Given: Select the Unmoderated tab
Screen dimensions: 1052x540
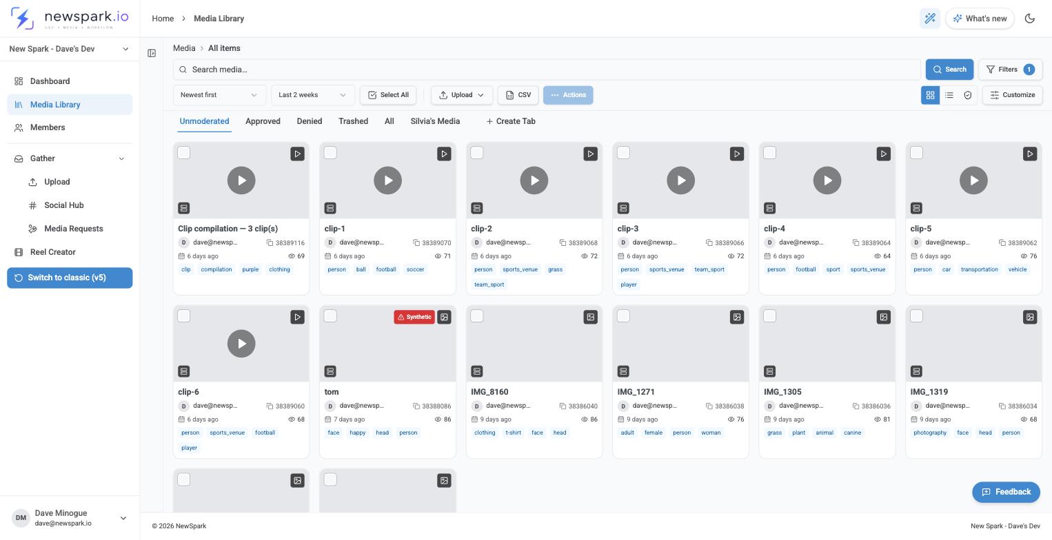Looking at the screenshot, I should (x=204, y=121).
